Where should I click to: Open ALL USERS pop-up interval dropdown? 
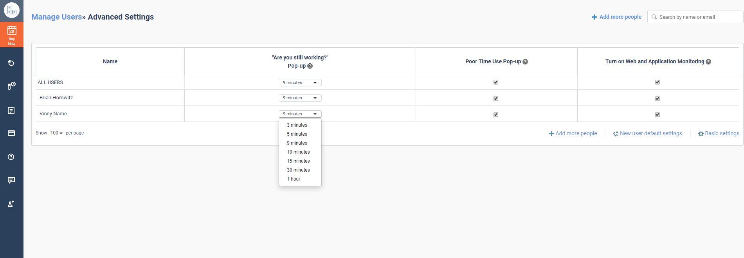coord(300,82)
